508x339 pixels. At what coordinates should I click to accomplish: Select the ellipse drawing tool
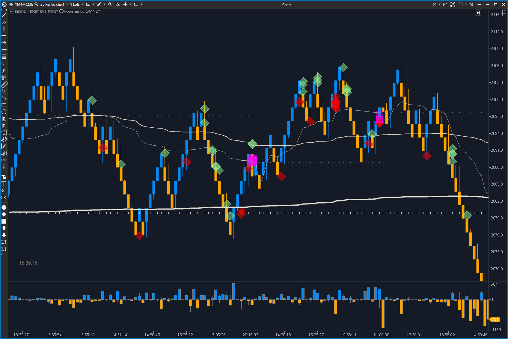(4, 112)
